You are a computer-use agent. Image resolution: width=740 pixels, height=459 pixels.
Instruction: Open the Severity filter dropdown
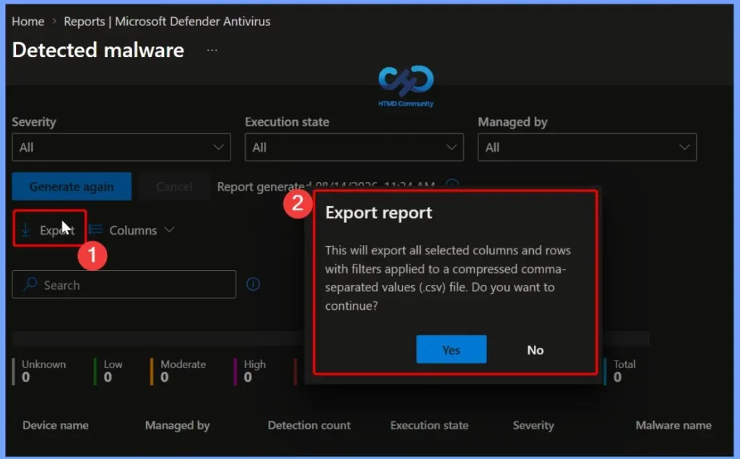(121, 147)
